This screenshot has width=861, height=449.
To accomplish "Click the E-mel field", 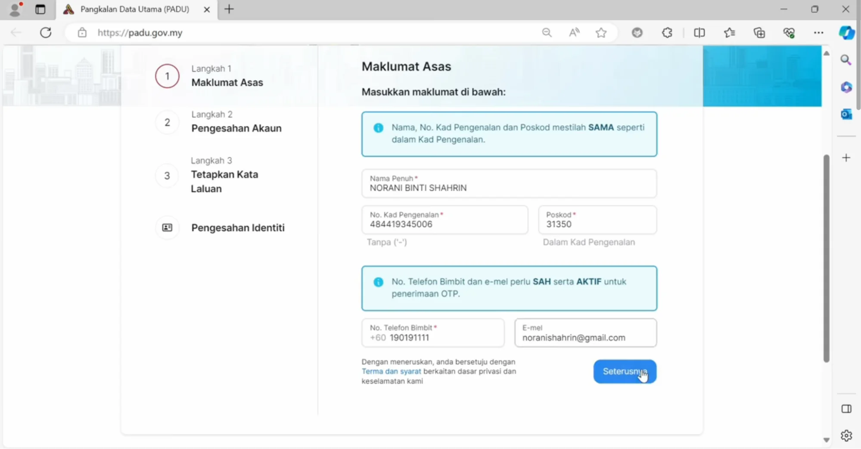I will click(585, 333).
